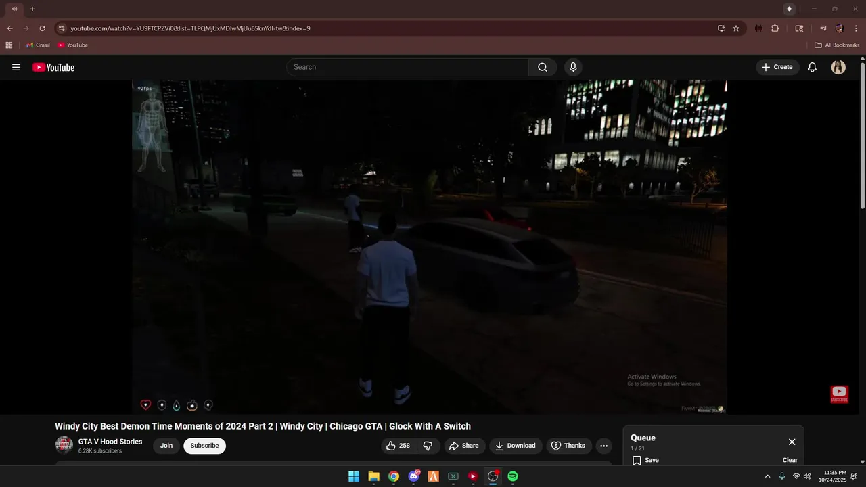Open Gmail bookmark
Viewport: 866px width, 487px height.
[38, 45]
